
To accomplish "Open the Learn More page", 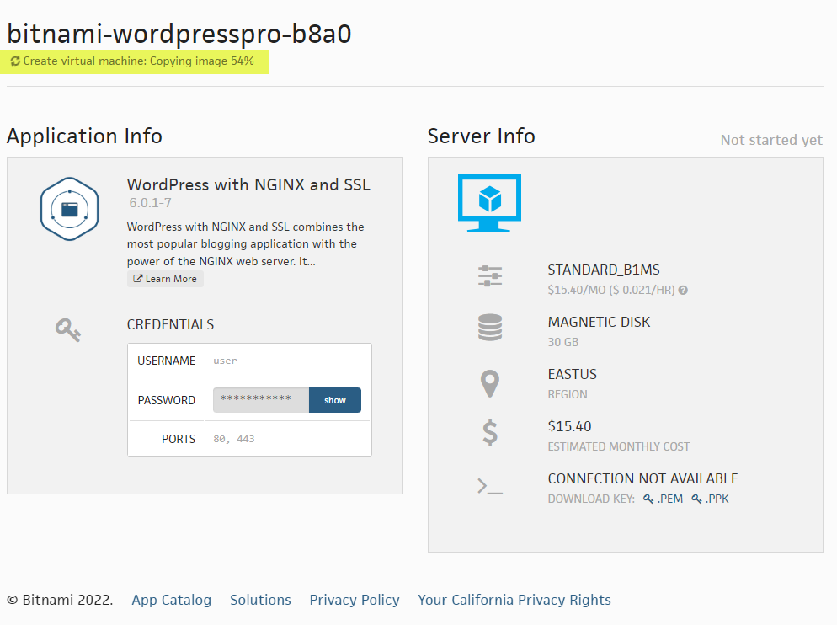I will [x=165, y=278].
